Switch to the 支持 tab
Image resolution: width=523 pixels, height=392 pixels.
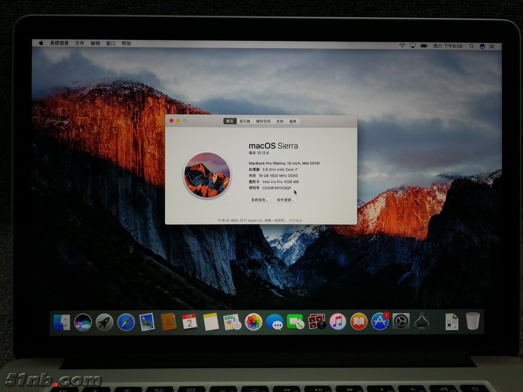pyautogui.click(x=280, y=121)
